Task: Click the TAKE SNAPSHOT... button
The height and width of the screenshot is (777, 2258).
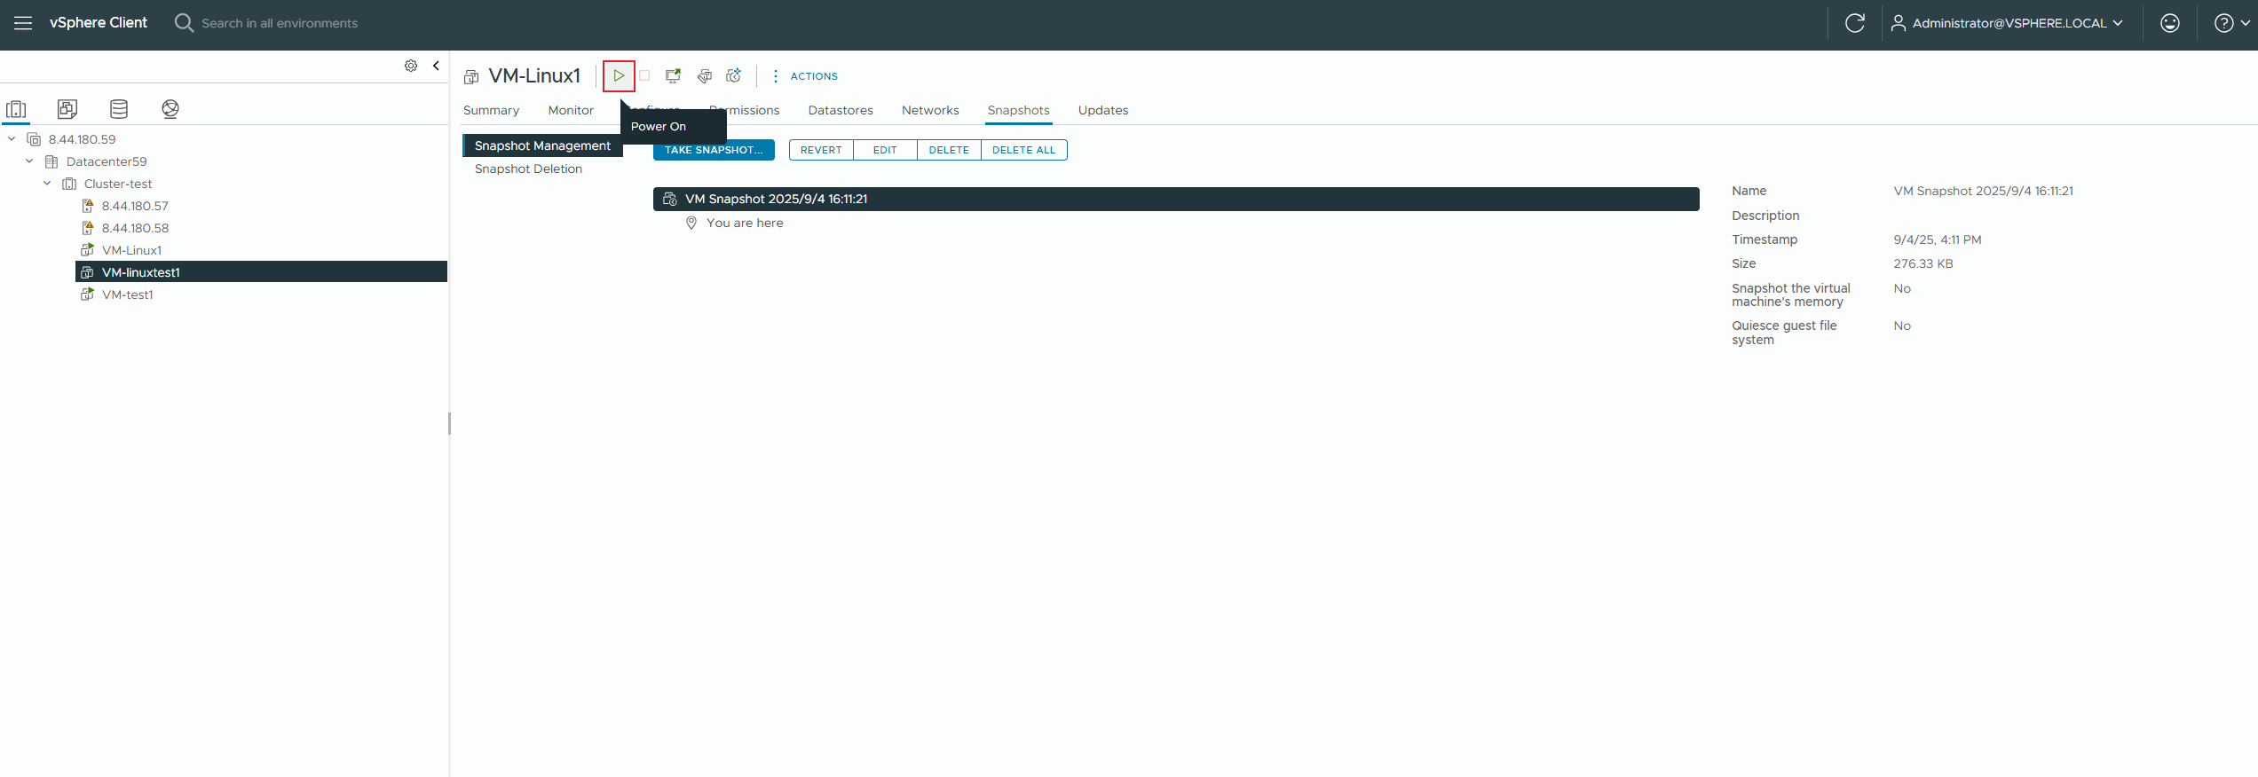Action: coord(714,150)
